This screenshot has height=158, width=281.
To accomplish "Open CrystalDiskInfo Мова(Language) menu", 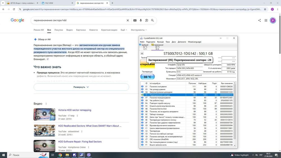I will tap(194, 42).
